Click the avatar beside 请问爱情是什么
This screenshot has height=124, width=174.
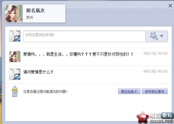tap(15, 74)
